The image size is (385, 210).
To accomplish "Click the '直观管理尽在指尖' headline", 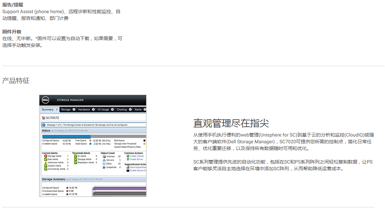I will [x=231, y=123].
